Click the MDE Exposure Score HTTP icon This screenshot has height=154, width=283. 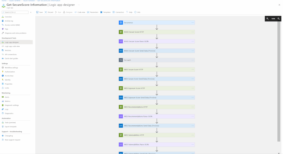pyautogui.click(x=121, y=88)
